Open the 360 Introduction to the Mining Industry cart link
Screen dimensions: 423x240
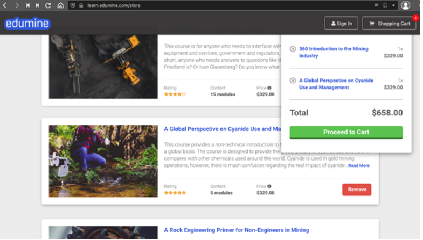point(334,52)
